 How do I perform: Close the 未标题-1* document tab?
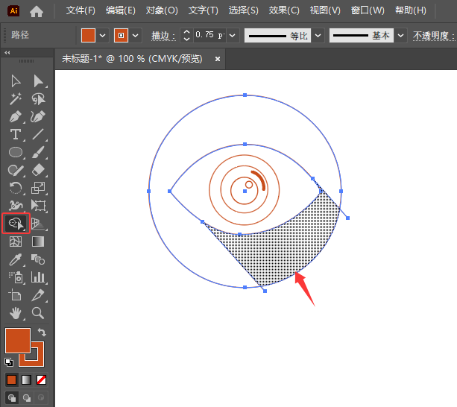(x=218, y=59)
